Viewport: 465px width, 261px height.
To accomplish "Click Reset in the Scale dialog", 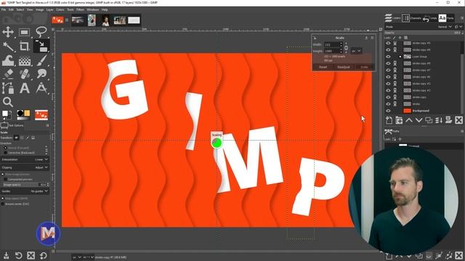I will 323,67.
